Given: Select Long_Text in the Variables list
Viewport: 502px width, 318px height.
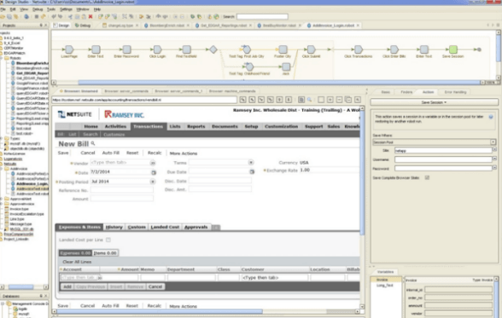Looking at the screenshot, I should [385, 286].
